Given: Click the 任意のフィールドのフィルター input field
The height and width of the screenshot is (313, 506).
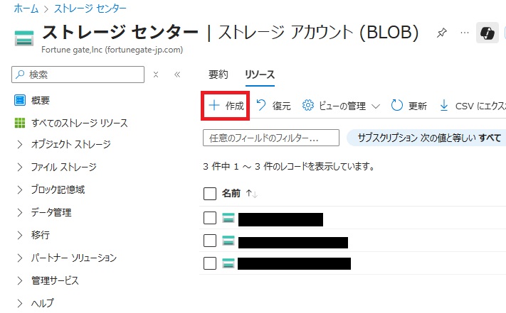Looking at the screenshot, I should [x=270, y=138].
